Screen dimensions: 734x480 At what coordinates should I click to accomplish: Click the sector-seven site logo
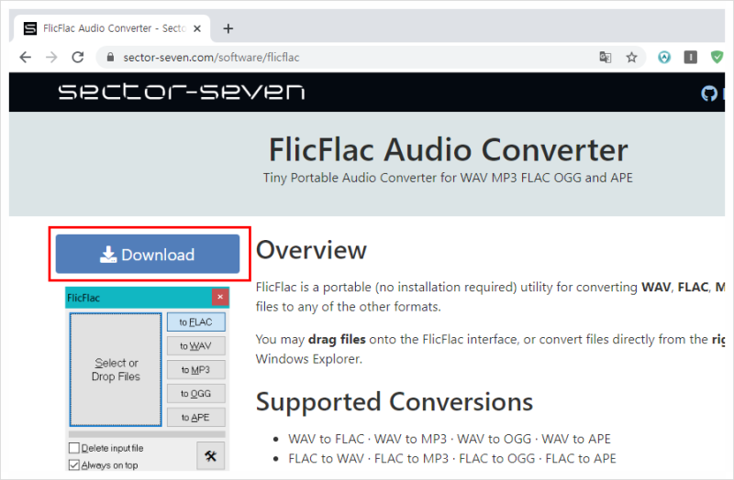(182, 91)
